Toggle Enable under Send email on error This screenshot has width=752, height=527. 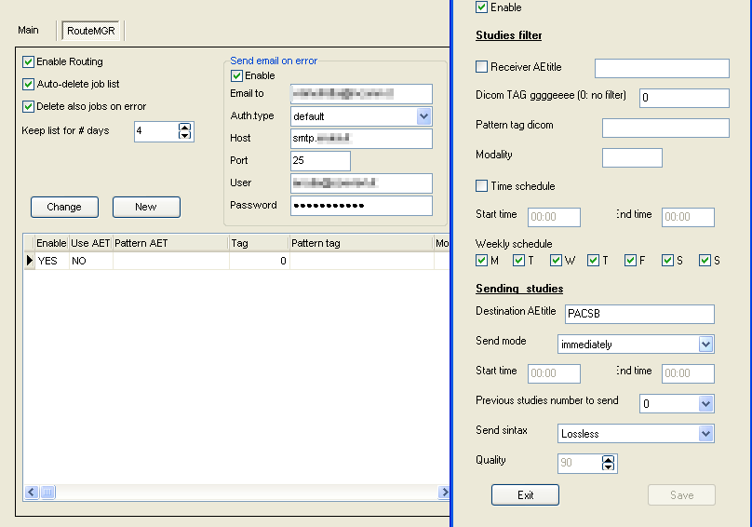pos(236,75)
